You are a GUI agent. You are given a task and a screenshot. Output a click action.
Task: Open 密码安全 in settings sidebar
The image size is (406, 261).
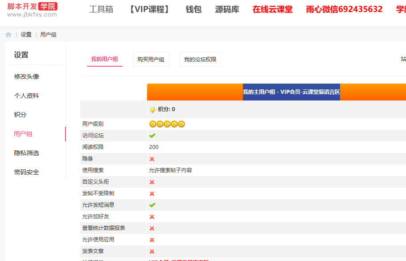point(26,172)
